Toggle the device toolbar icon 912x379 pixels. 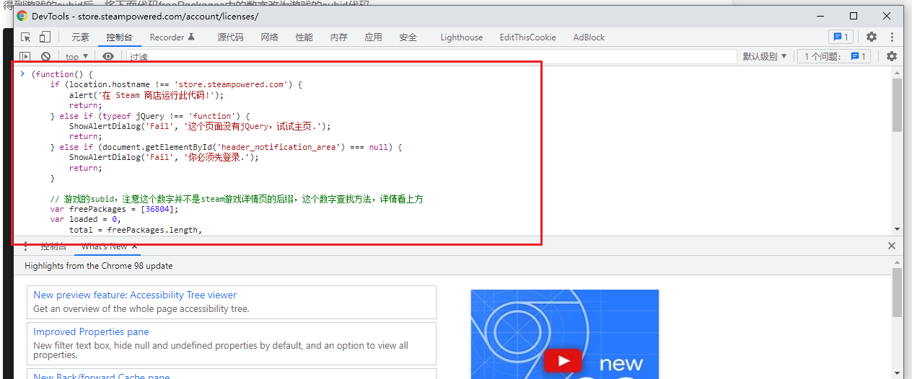(x=45, y=37)
